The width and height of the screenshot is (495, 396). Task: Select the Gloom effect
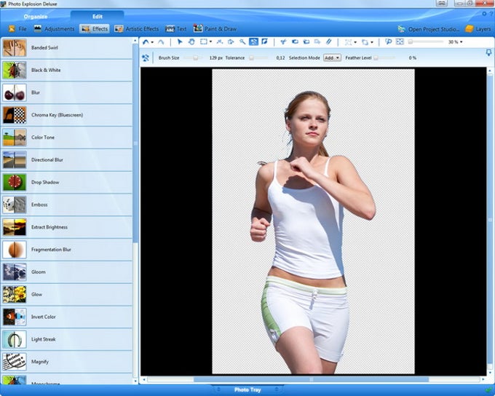point(67,272)
